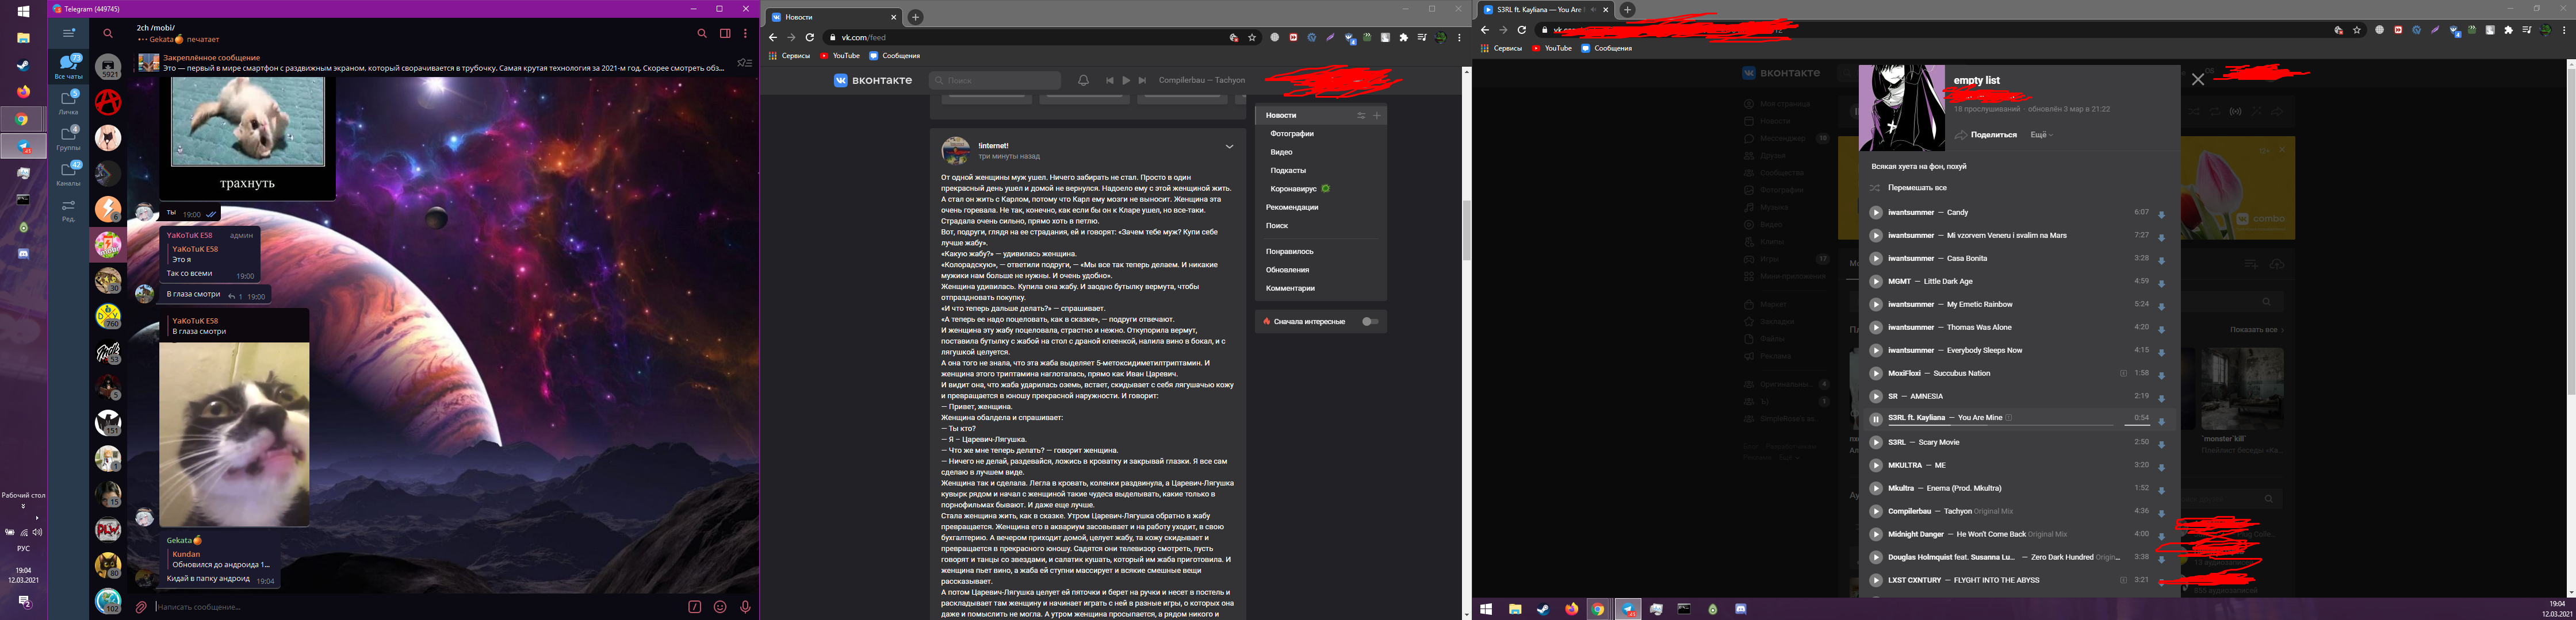Select 'Понравилось' in the VK feed sidebar
This screenshot has width=2576, height=620.
click(x=1290, y=252)
